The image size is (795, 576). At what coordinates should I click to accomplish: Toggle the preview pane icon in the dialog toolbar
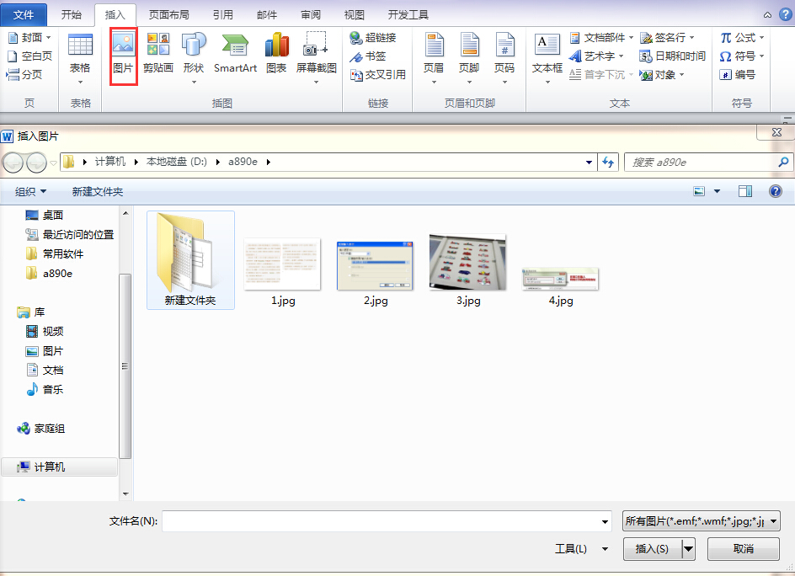tap(744, 191)
